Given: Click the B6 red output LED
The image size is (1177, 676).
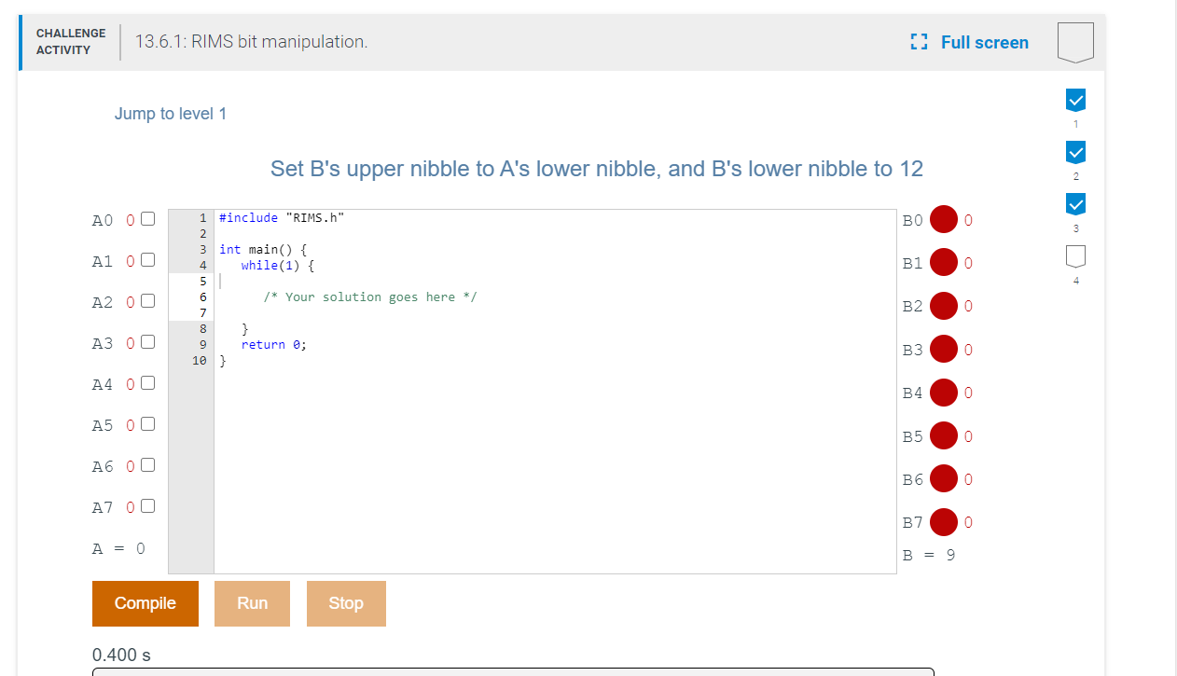Looking at the screenshot, I should tap(944, 478).
